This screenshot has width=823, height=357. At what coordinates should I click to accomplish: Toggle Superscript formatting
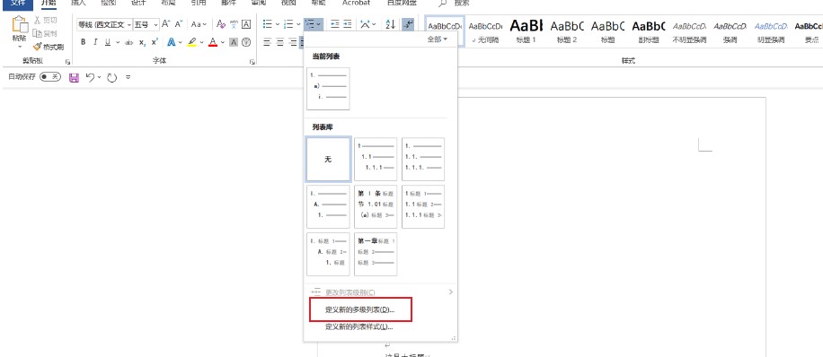point(155,42)
